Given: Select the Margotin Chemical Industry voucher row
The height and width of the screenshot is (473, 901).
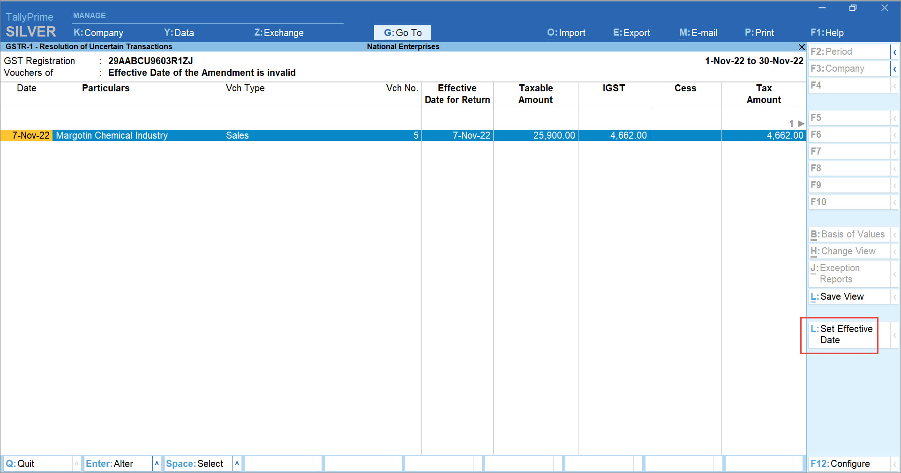Looking at the screenshot, I should (403, 135).
